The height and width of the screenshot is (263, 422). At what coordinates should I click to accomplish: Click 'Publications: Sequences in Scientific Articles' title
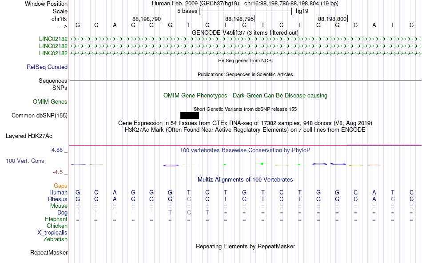(245, 74)
